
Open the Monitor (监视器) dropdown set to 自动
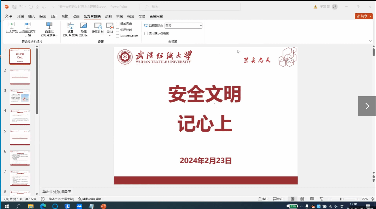183,25
